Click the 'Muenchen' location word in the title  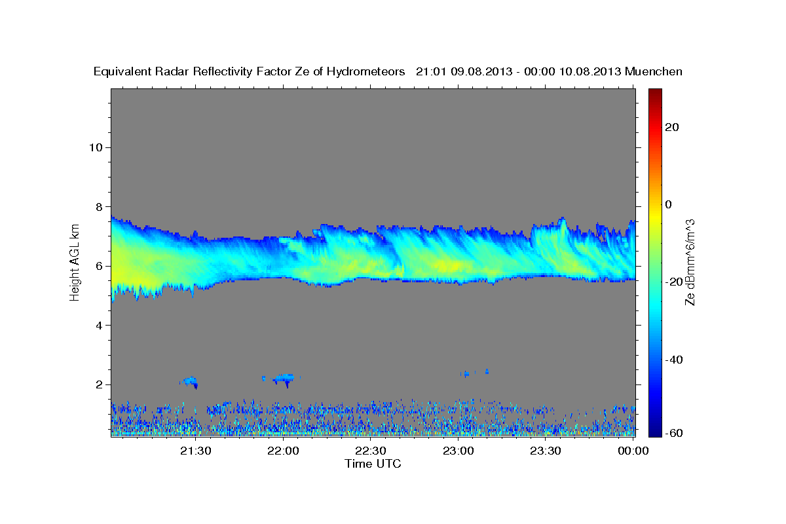pyautogui.click(x=654, y=71)
